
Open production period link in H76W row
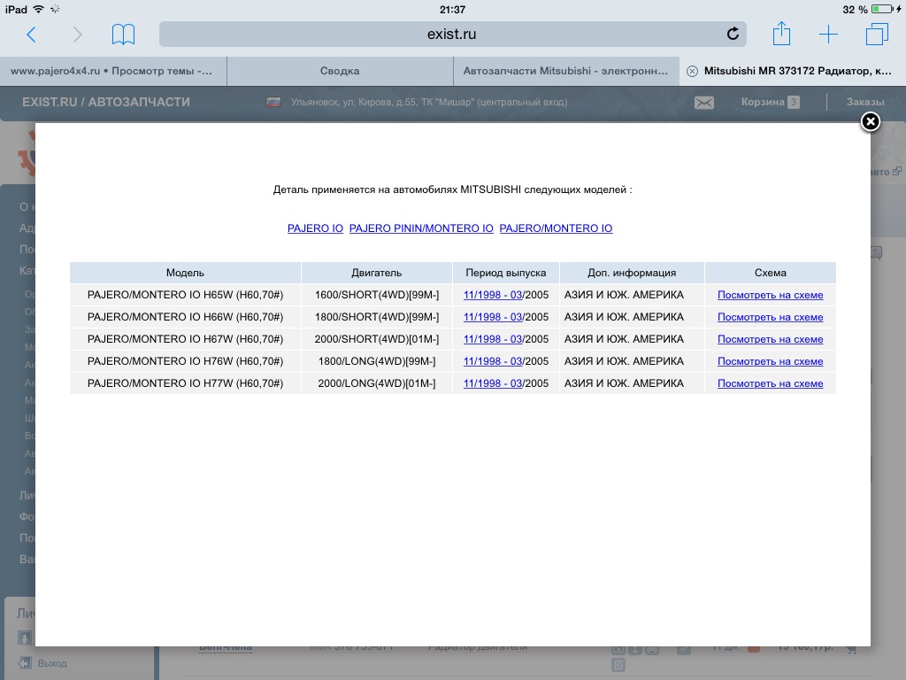(493, 361)
